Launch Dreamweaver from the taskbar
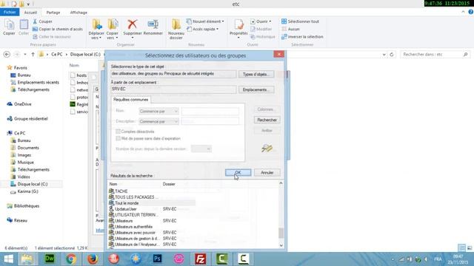 (x=50, y=259)
